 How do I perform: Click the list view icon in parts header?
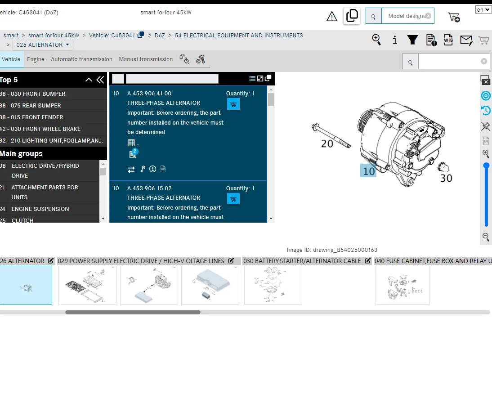point(252,78)
